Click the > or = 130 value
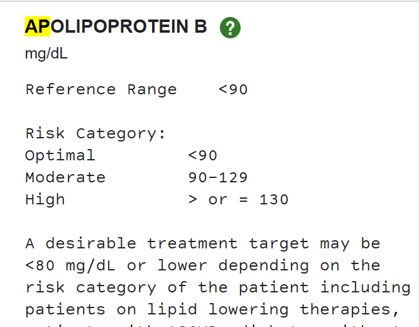419x327 pixels. click(x=239, y=199)
